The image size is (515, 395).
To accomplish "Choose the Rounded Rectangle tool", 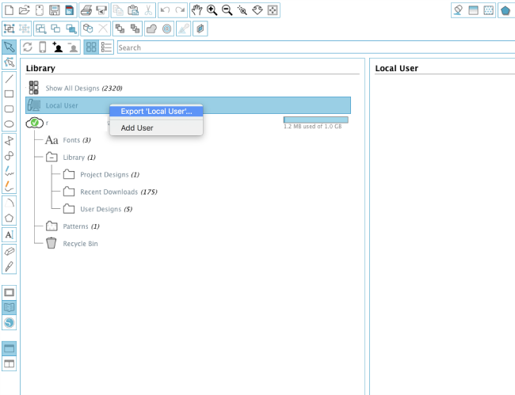I will tap(10, 109).
